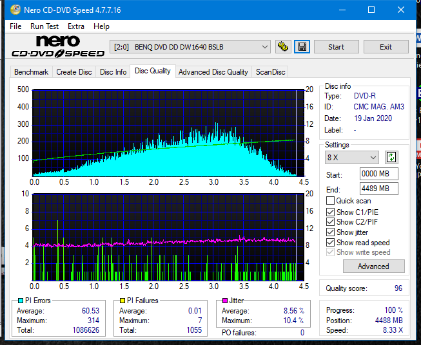
Task: Click the PI errors graph area
Action: tap(168, 133)
